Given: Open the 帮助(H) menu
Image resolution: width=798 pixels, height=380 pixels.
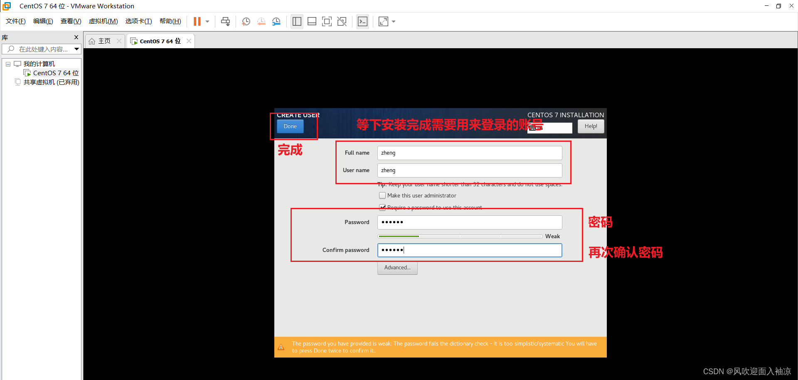Looking at the screenshot, I should point(170,21).
